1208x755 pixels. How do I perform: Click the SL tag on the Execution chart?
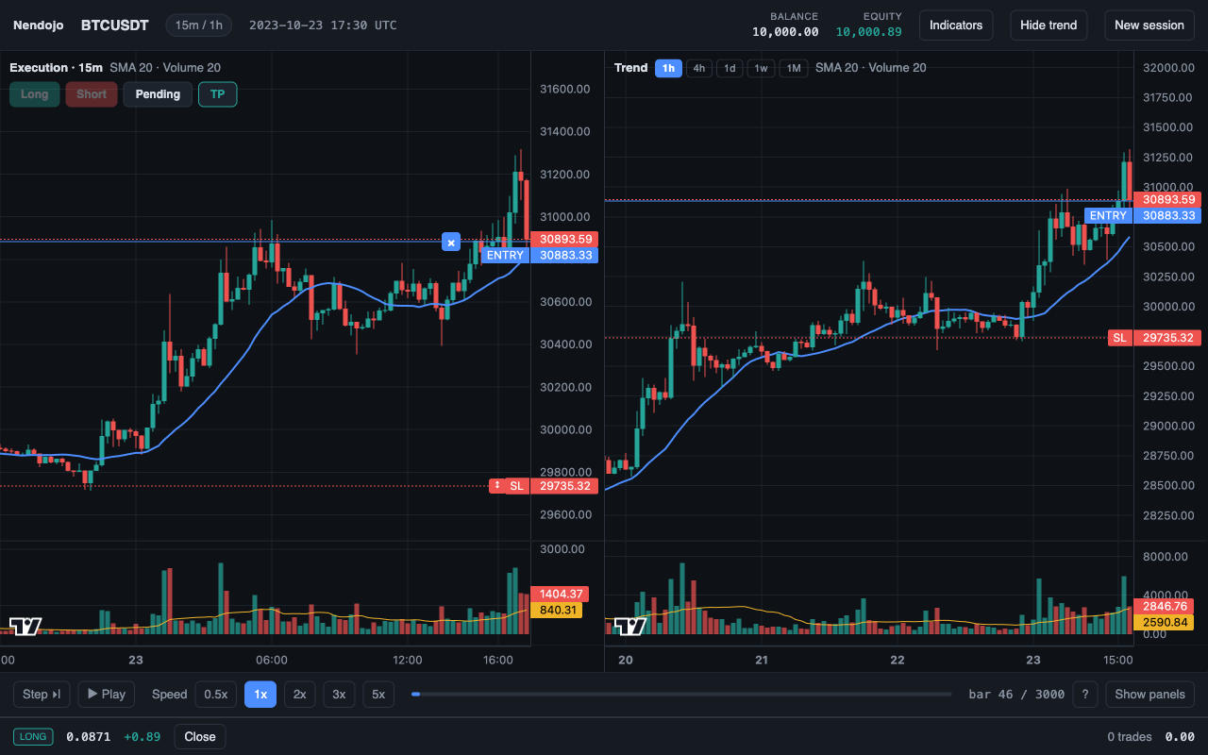tap(516, 486)
